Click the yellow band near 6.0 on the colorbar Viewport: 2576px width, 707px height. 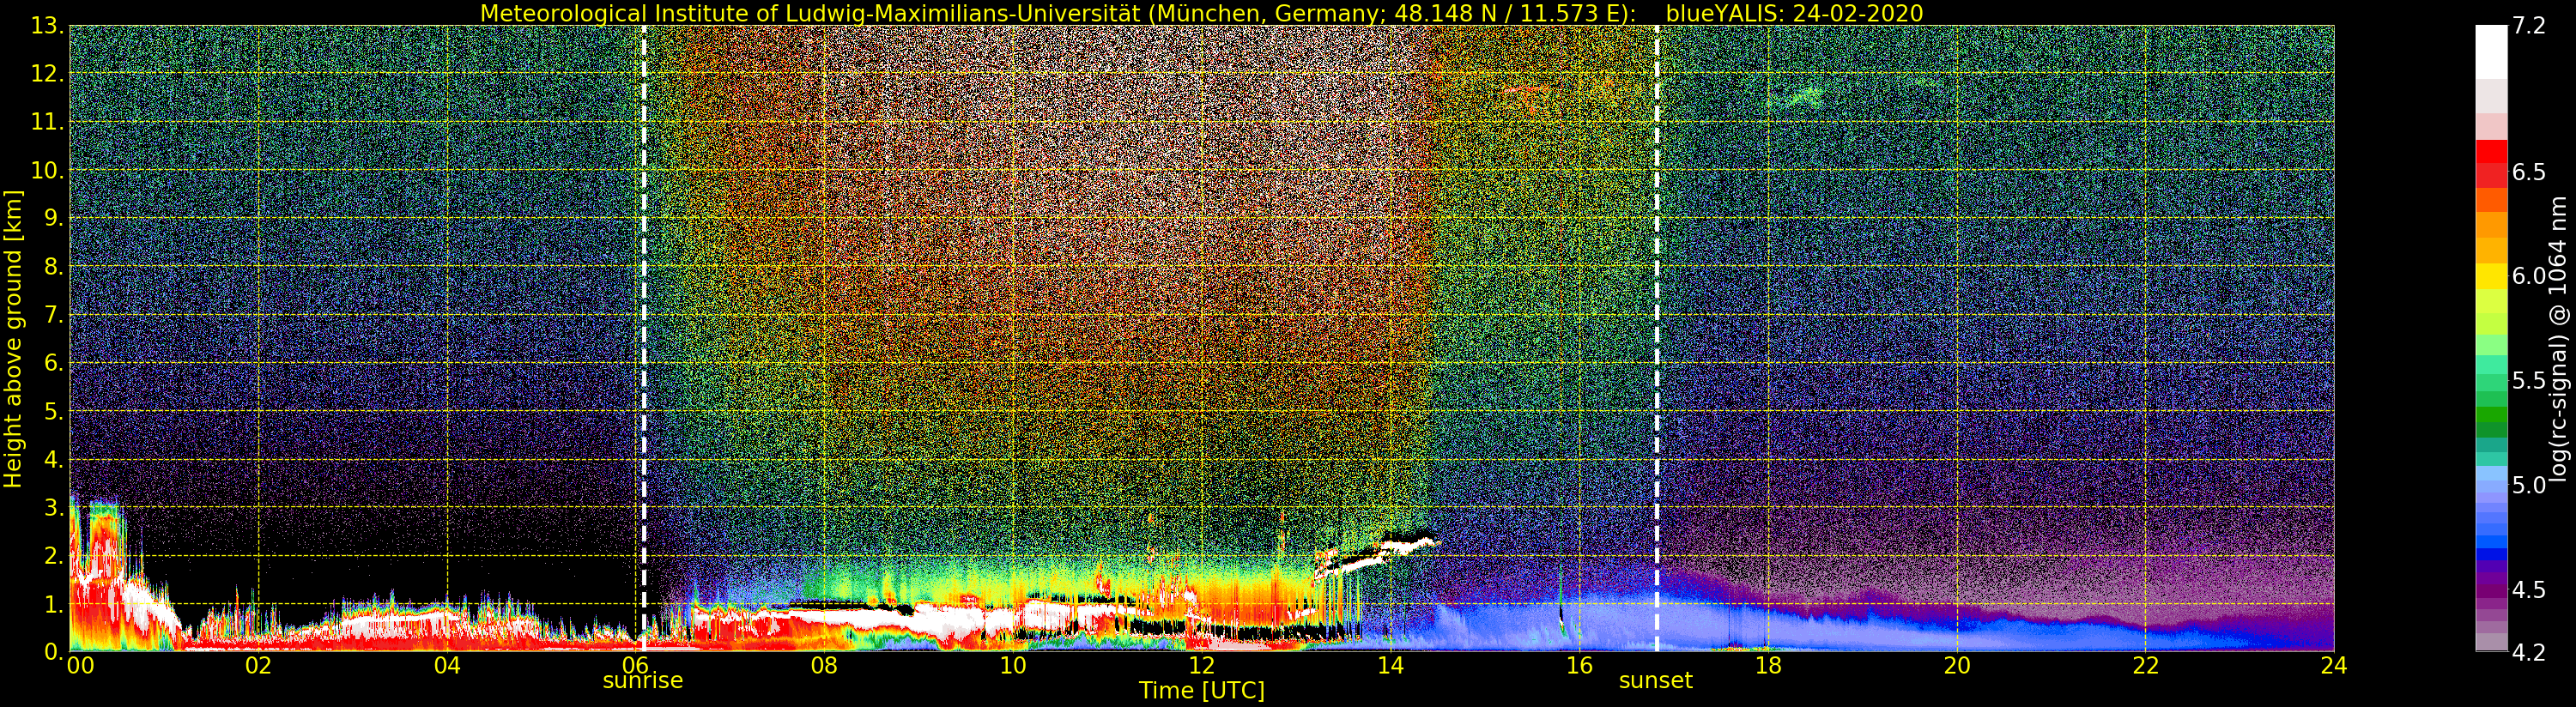(2491, 276)
